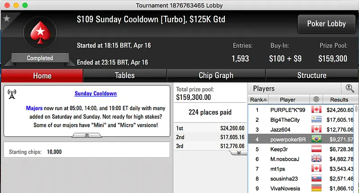Collapse the Sunday Cooldown news panel
The width and height of the screenshot is (359, 193).
click(x=87, y=135)
